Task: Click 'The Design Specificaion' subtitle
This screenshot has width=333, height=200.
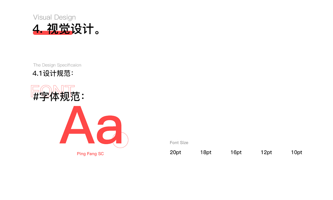Action: [x=57, y=65]
